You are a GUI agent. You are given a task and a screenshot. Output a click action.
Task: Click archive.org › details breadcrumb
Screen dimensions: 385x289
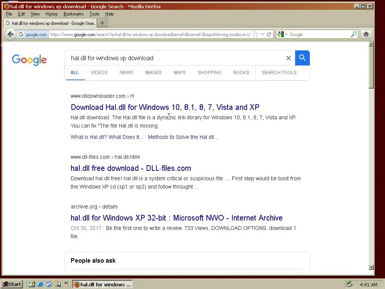click(x=94, y=207)
